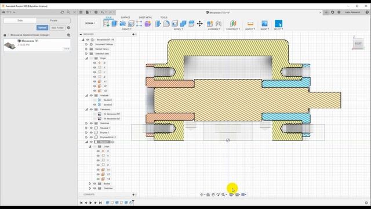The width and height of the screenshot is (371, 209).
Task: Select the Fillet tool
Action: pos(166,23)
